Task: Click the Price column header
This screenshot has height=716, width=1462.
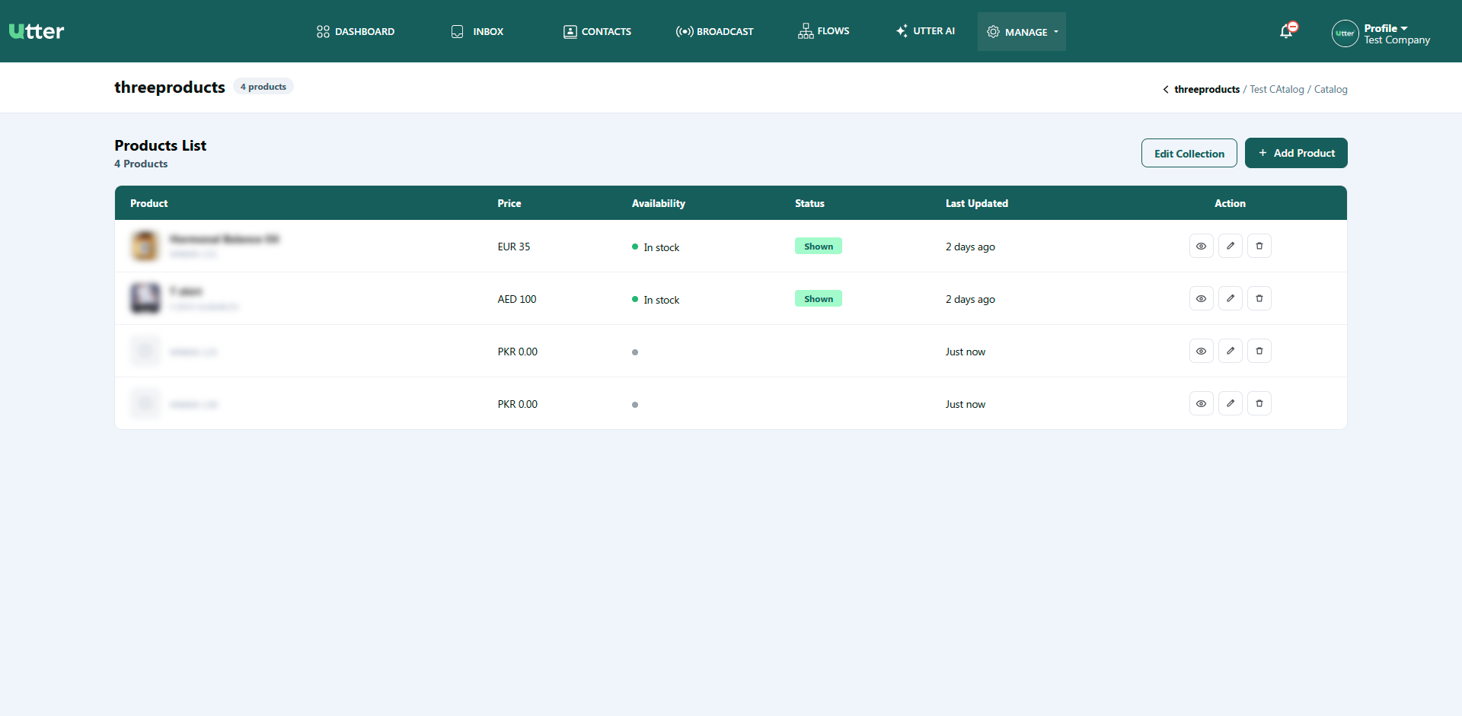Action: point(509,203)
